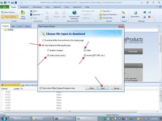Toggle Show when Offline Explorer Enterprise starts
Viewport: 162px width, 121px height.
point(40,88)
